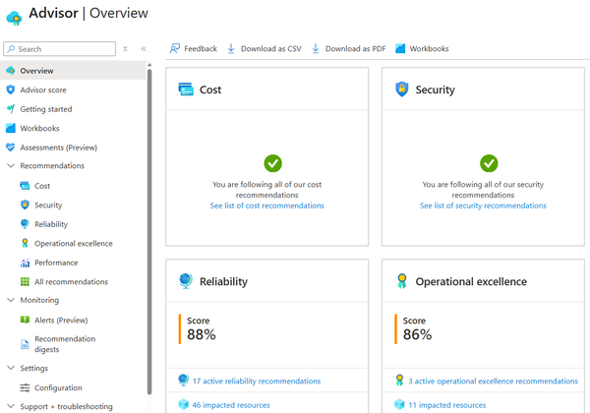
Task: Click the Recommendation digests document icon
Action: [x=25, y=344]
